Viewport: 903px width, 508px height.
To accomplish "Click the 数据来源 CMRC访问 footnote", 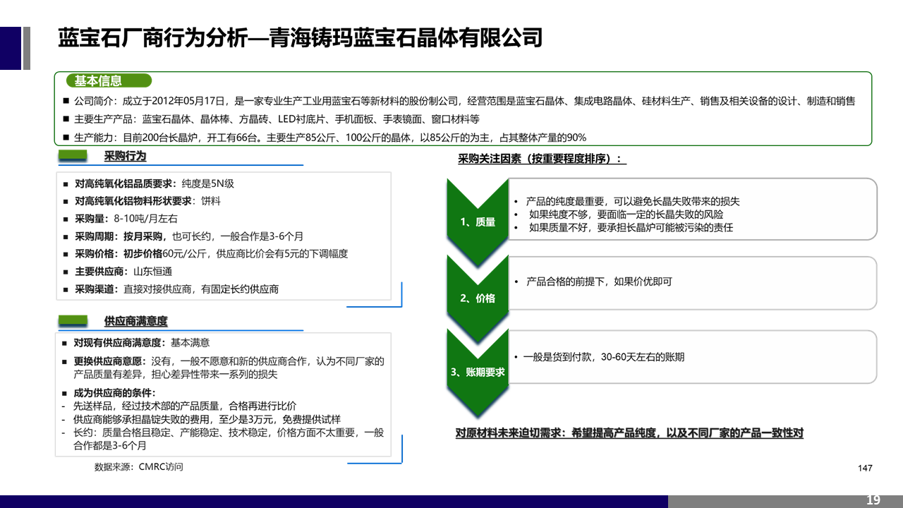I will point(139,467).
